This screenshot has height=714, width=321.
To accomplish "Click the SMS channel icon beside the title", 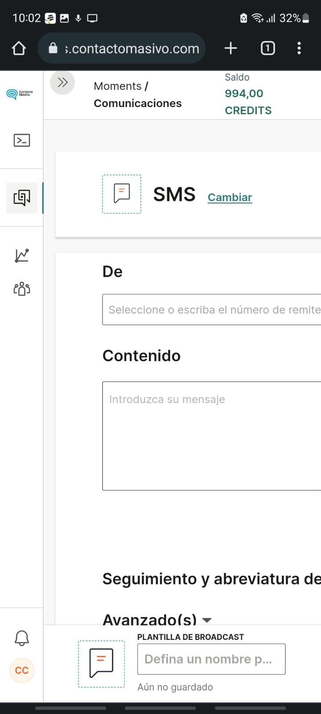I will pyautogui.click(x=122, y=194).
